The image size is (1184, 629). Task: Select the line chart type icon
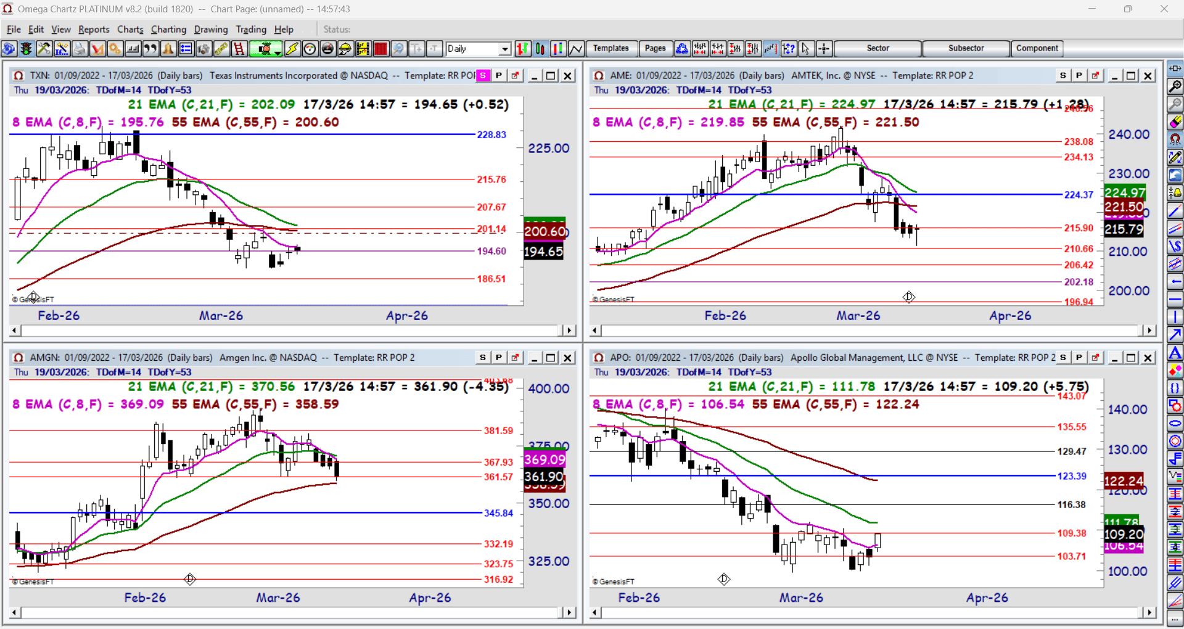tap(577, 49)
